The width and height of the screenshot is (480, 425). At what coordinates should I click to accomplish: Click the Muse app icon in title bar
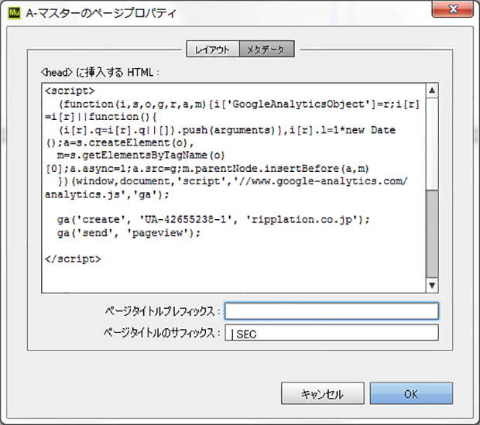[x=14, y=13]
